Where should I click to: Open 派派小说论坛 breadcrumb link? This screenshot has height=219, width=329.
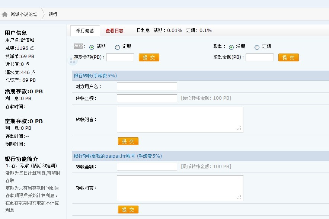point(24,14)
